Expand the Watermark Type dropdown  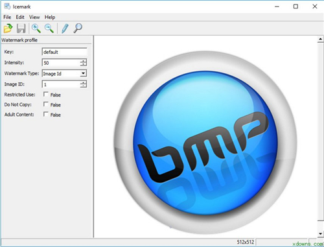point(83,73)
